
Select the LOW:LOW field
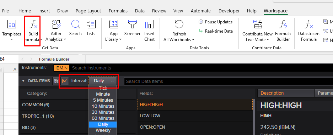pyautogui.click(x=195, y=116)
